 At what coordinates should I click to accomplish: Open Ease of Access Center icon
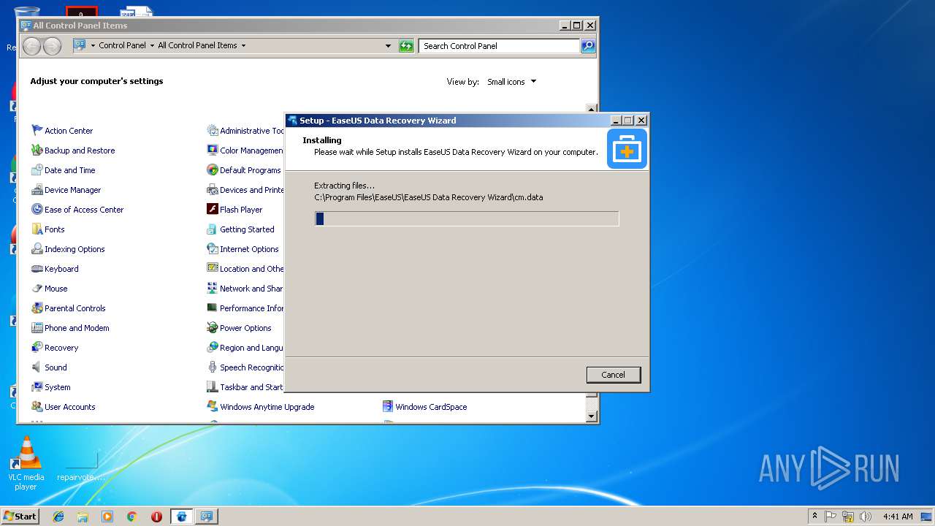(37, 209)
